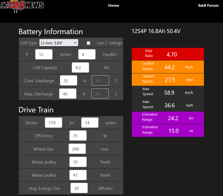223x196 pixels.
Task: Click the Use C ratings label
Action: tap(109, 43)
